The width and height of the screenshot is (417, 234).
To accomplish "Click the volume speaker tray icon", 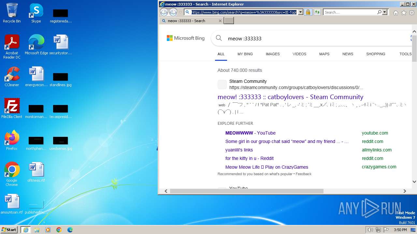I will (x=370, y=230).
